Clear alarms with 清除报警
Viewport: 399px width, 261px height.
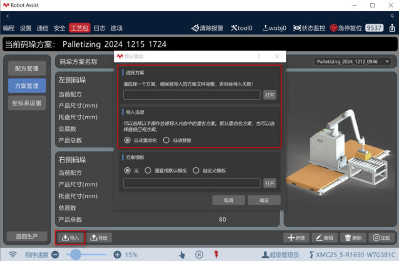[x=208, y=28]
